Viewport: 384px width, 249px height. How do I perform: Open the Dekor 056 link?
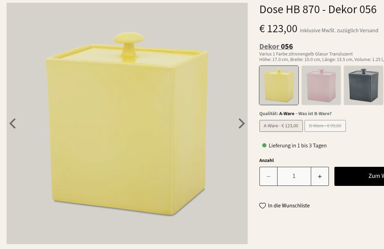276,46
